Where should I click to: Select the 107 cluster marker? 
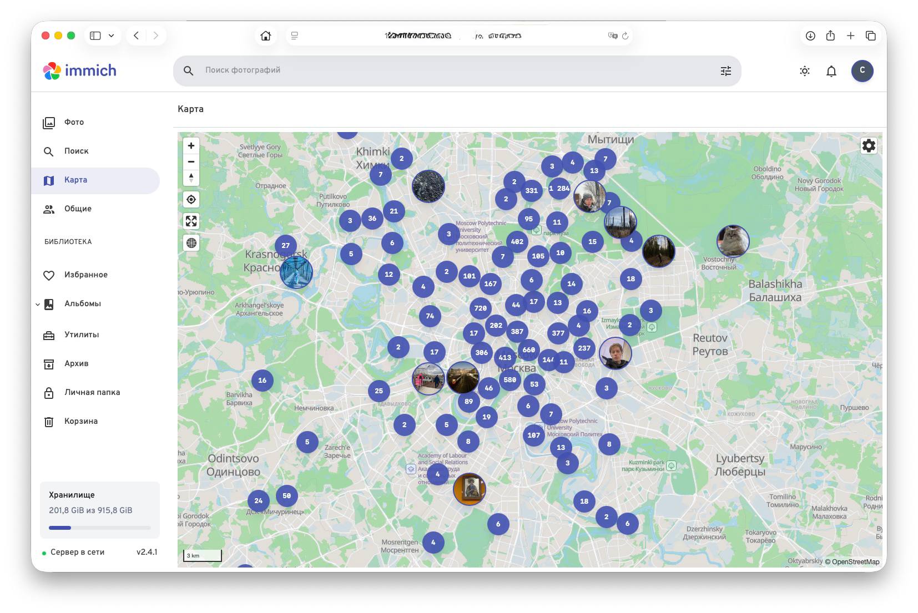pos(534,435)
